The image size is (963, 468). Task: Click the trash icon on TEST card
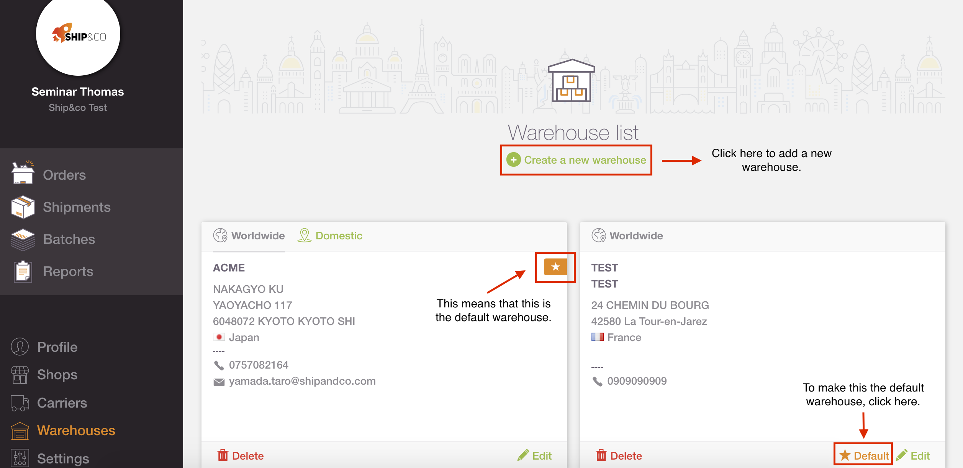(601, 455)
